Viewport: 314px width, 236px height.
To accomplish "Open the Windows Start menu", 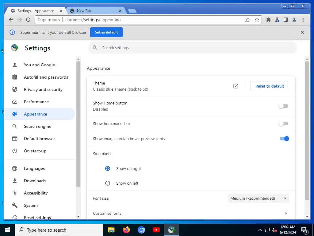I will [x=7, y=230].
